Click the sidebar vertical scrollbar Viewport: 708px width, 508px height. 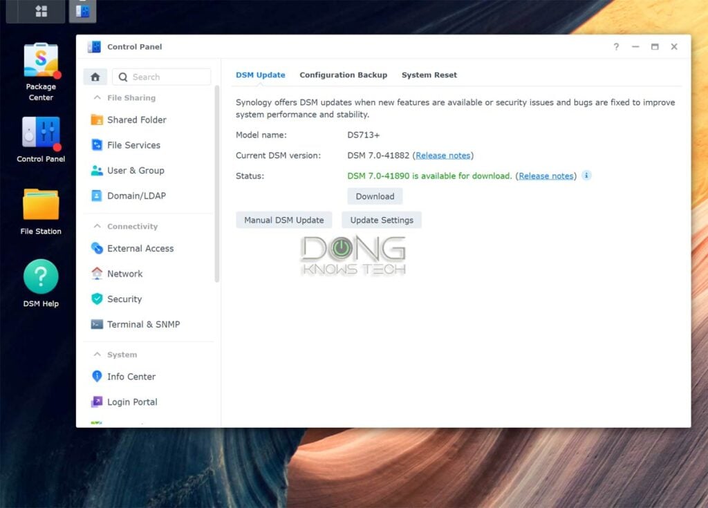pyautogui.click(x=216, y=183)
